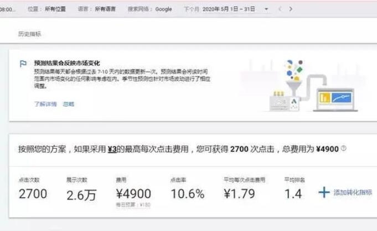Click the 位置 所有位置 filter
Image resolution: width=377 pixels, height=231 pixels.
pos(47,9)
